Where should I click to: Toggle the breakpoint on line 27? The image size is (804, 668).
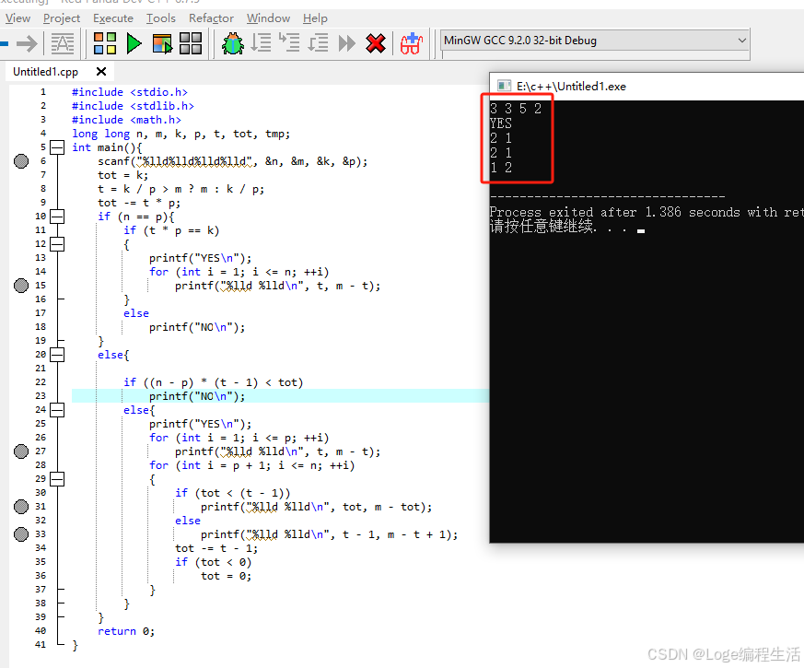[x=21, y=451]
